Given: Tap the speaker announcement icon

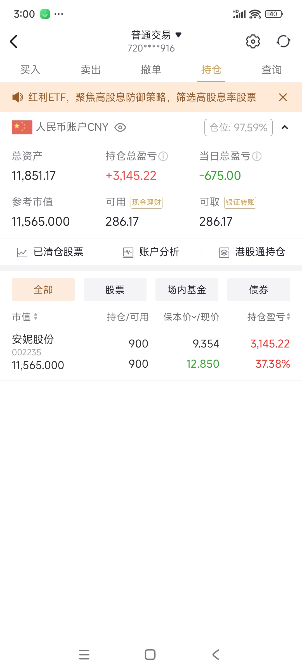Looking at the screenshot, I should click(x=18, y=97).
